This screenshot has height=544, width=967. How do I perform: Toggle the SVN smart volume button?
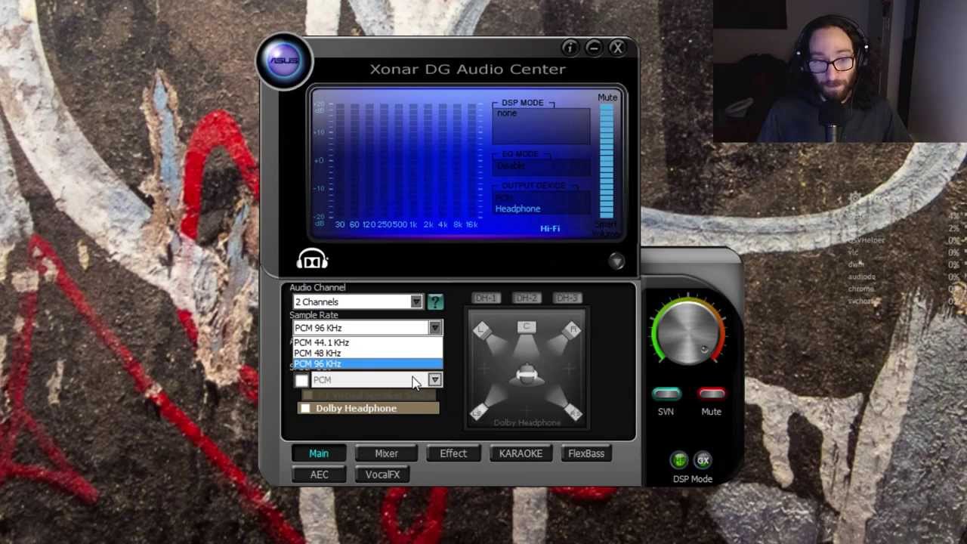click(666, 394)
